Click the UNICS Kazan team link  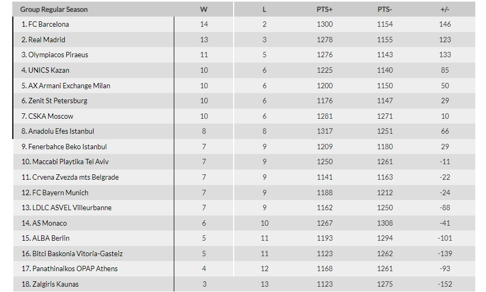click(x=49, y=70)
